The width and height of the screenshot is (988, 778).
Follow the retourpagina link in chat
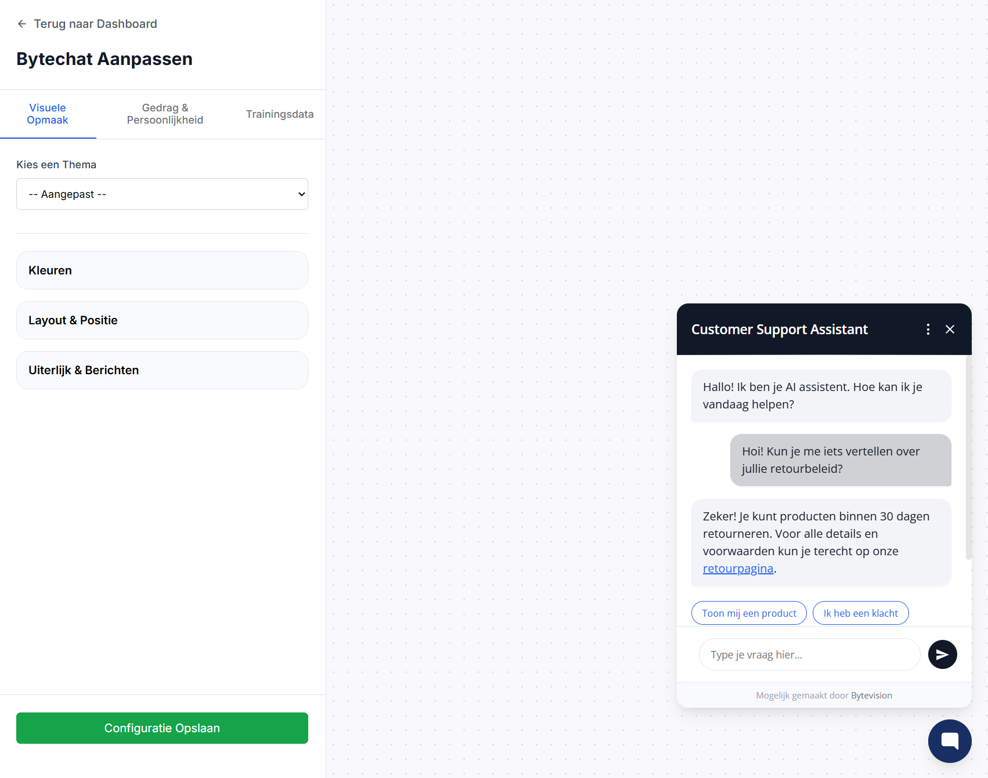[738, 569]
